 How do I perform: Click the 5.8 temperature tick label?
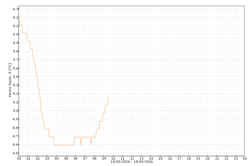[x=16, y=51]
